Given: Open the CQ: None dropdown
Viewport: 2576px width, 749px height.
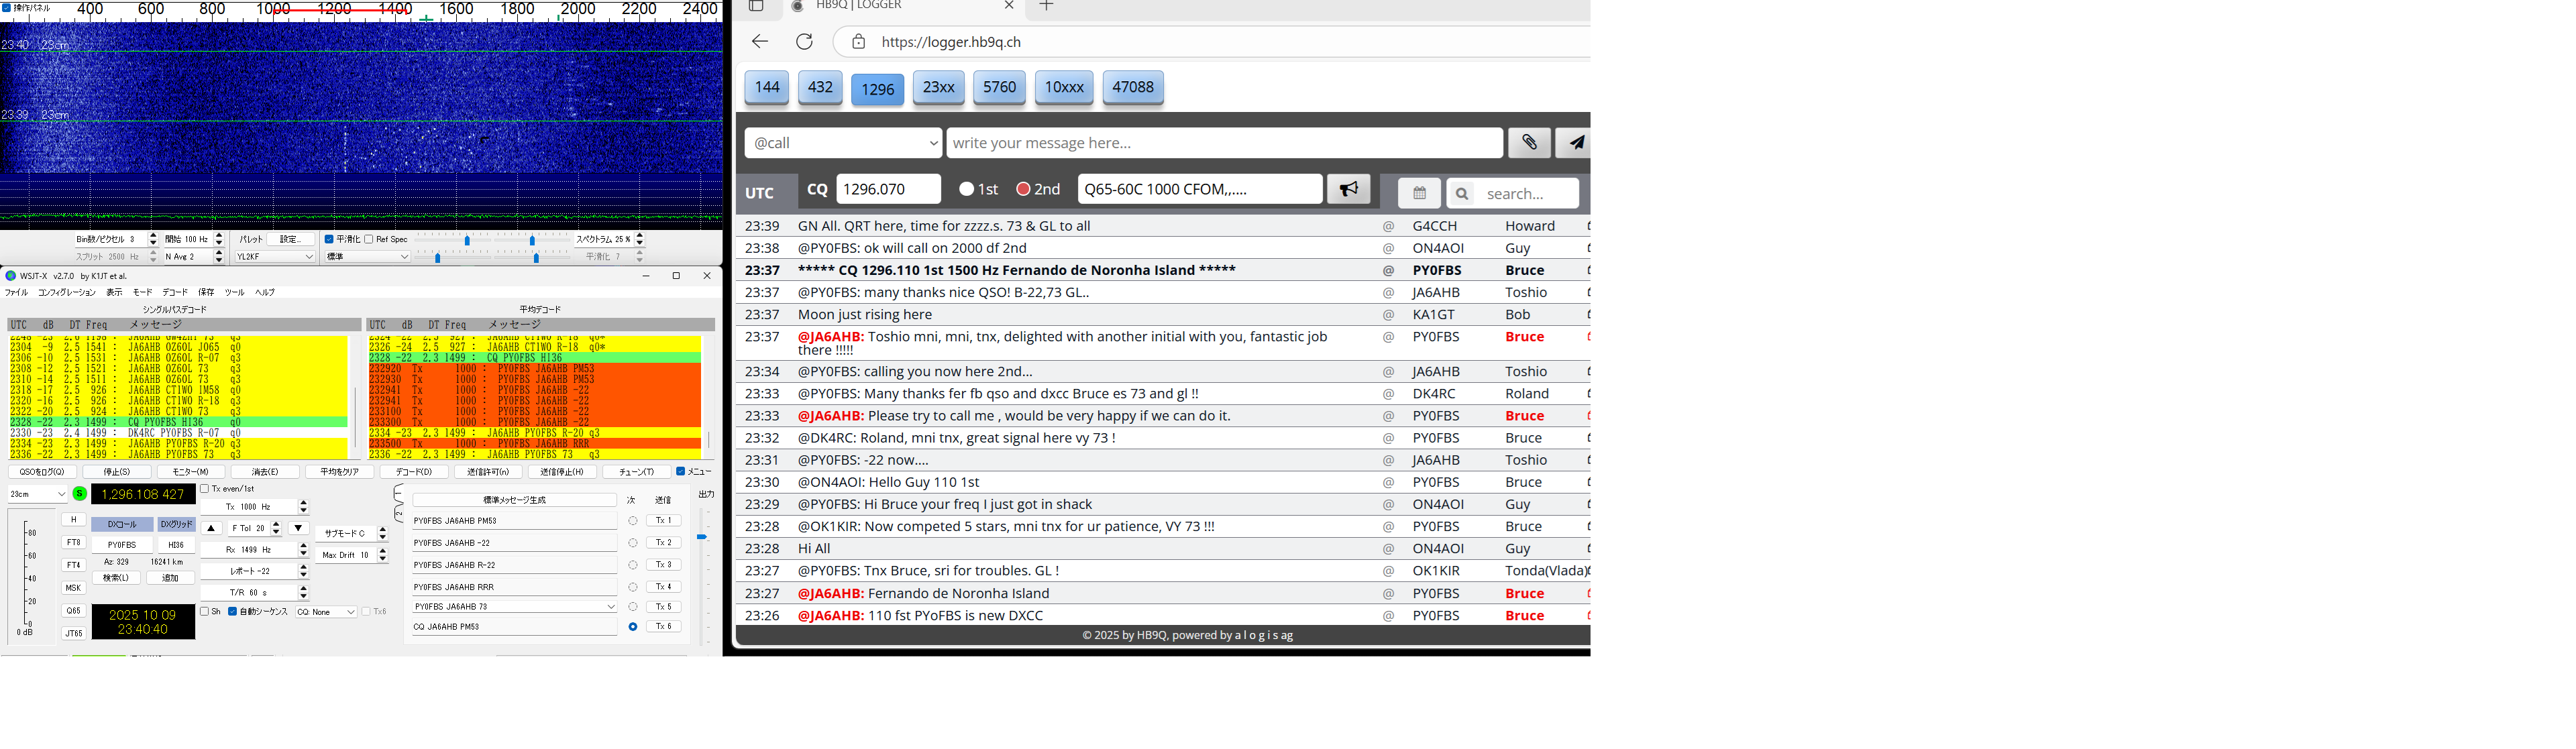Looking at the screenshot, I should pos(326,612).
